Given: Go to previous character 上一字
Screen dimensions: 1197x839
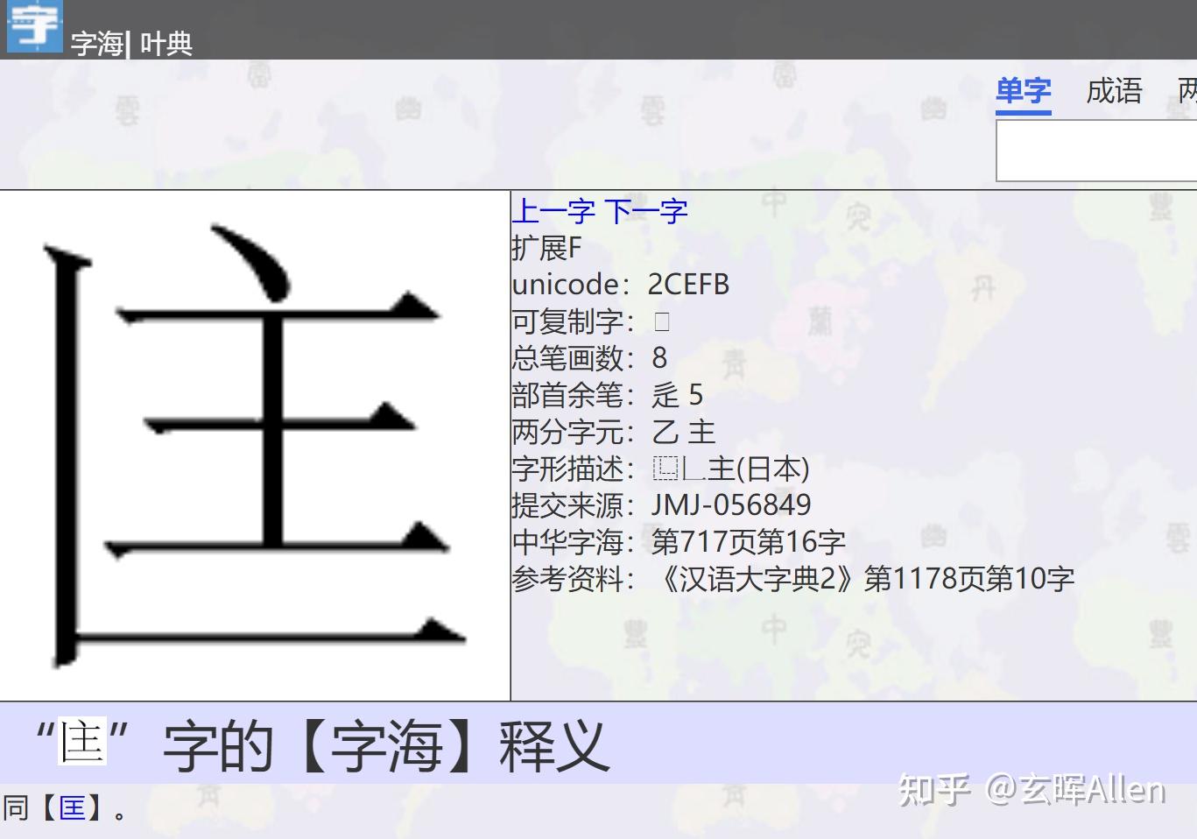Looking at the screenshot, I should (553, 211).
